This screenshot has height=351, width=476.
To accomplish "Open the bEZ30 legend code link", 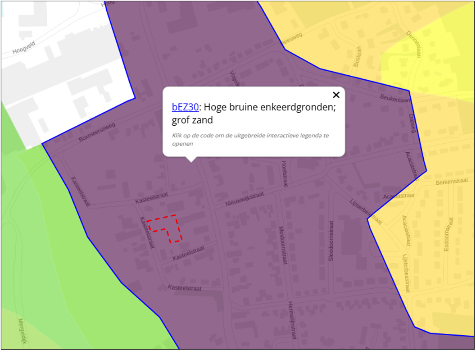I will click(185, 107).
